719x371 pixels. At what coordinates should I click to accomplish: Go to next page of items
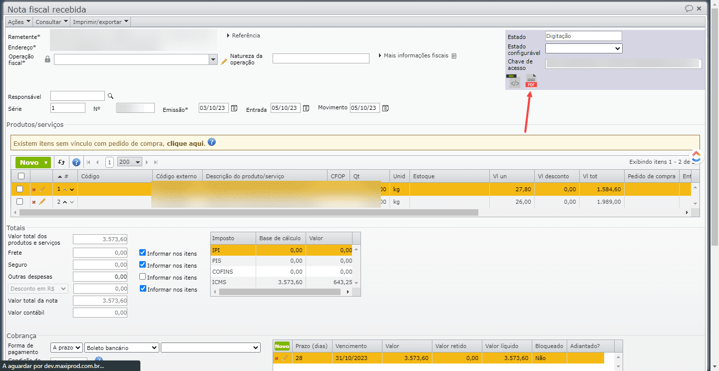(147, 162)
